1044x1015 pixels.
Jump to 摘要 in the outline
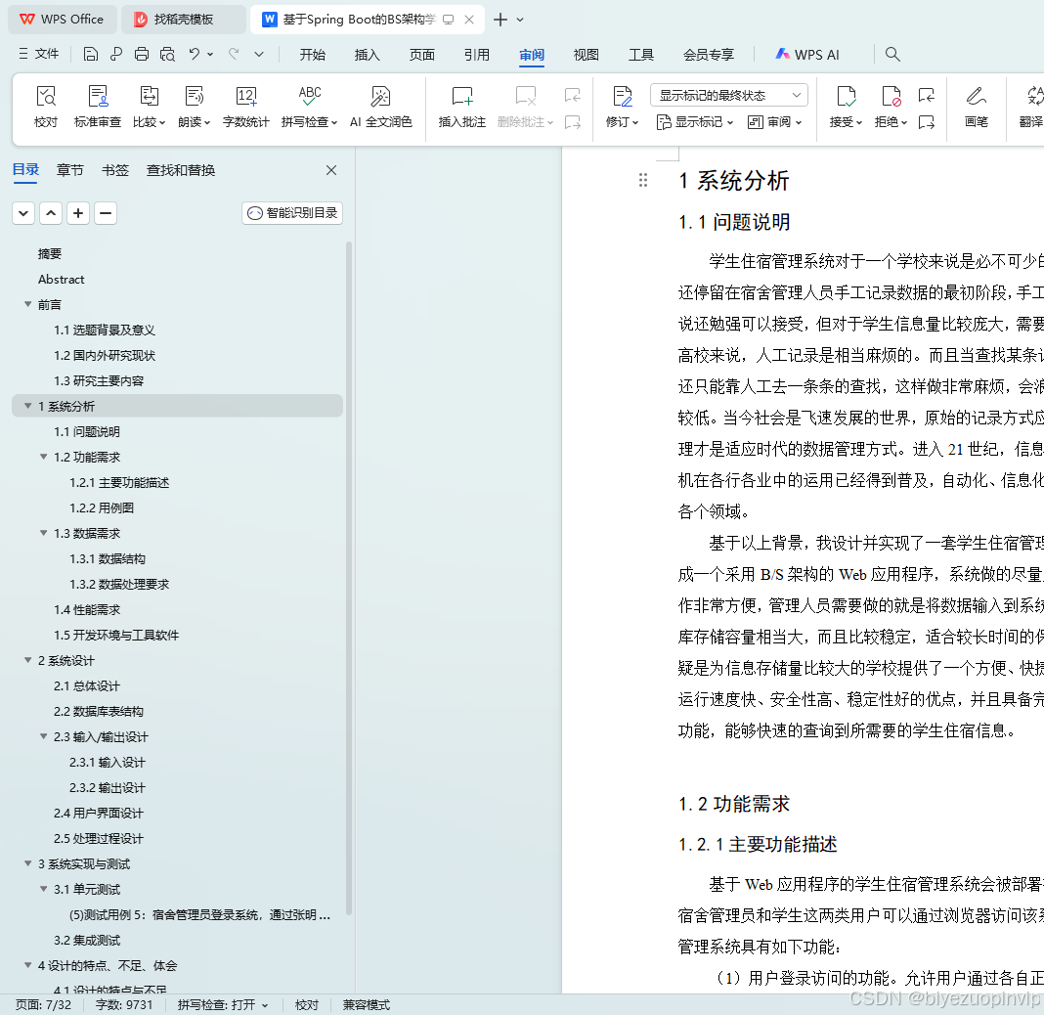[x=49, y=254]
